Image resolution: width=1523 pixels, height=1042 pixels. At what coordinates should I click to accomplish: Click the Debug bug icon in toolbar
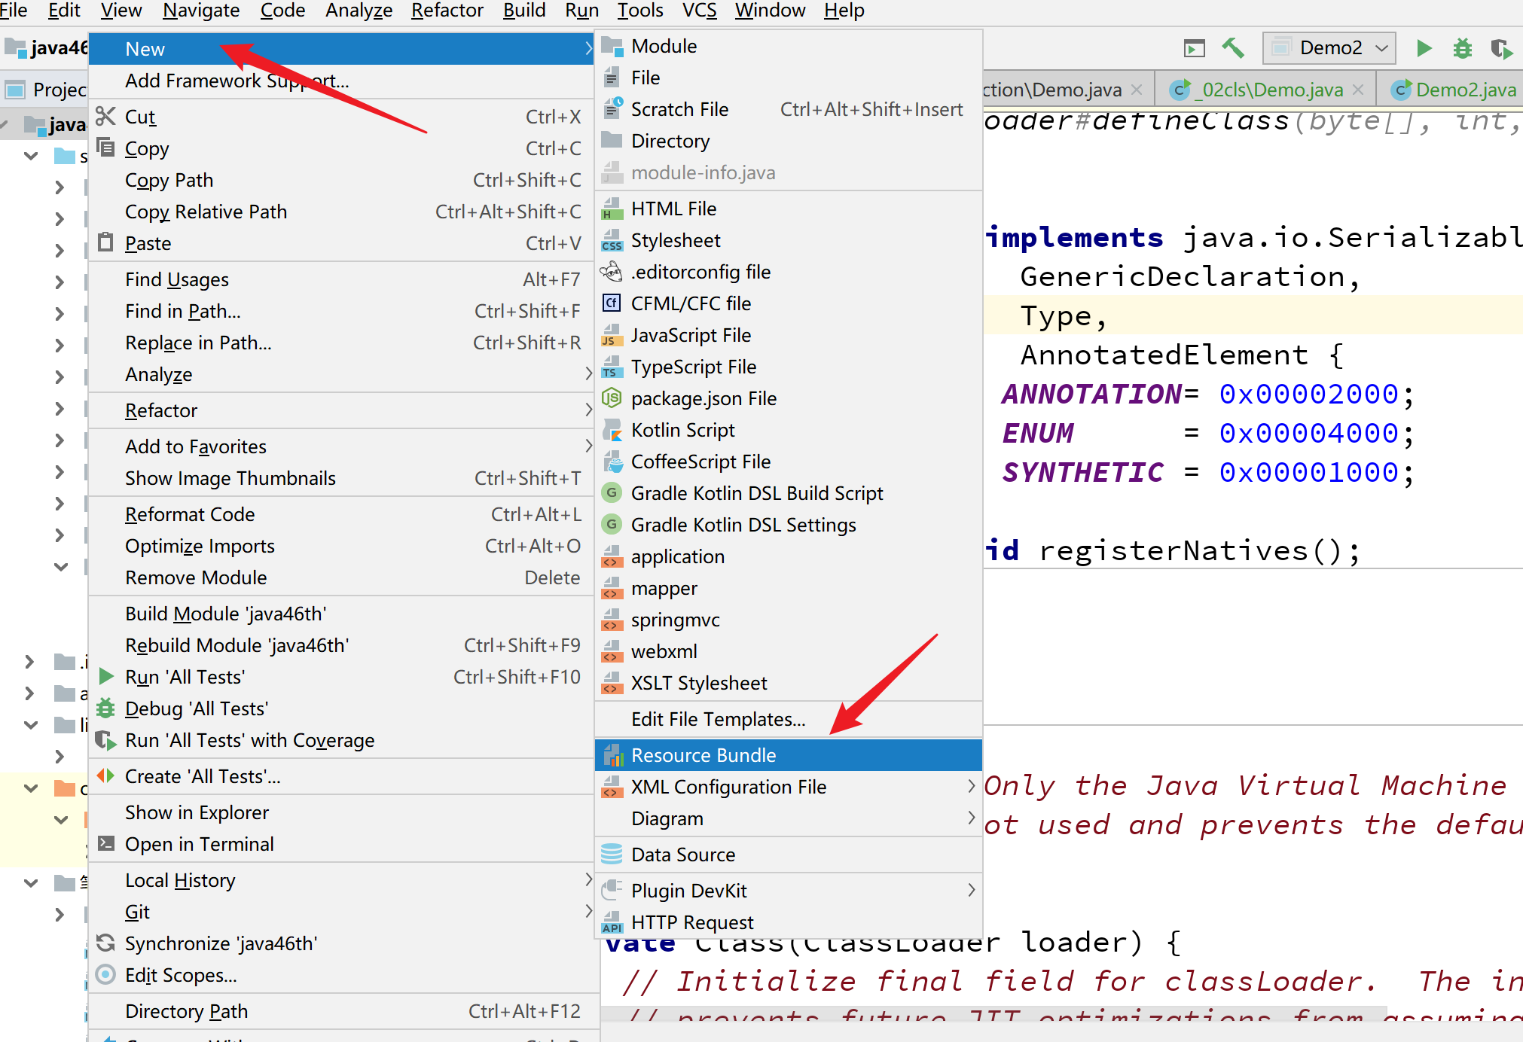pos(1462,49)
